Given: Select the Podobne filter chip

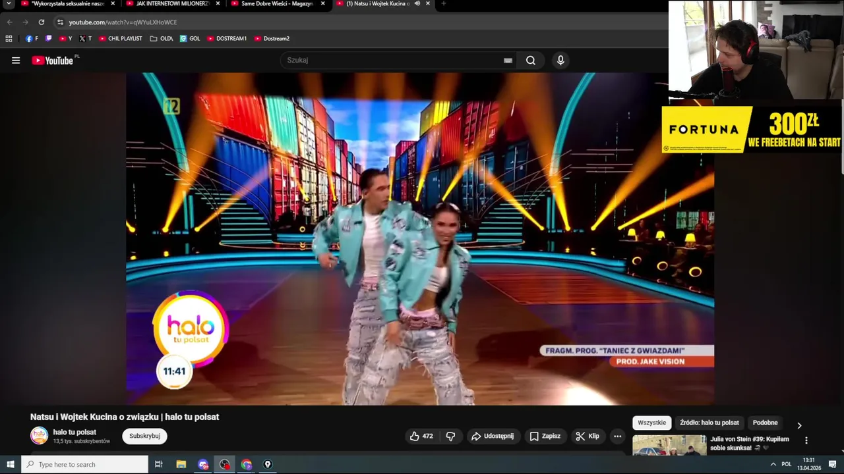Looking at the screenshot, I should [x=765, y=423].
